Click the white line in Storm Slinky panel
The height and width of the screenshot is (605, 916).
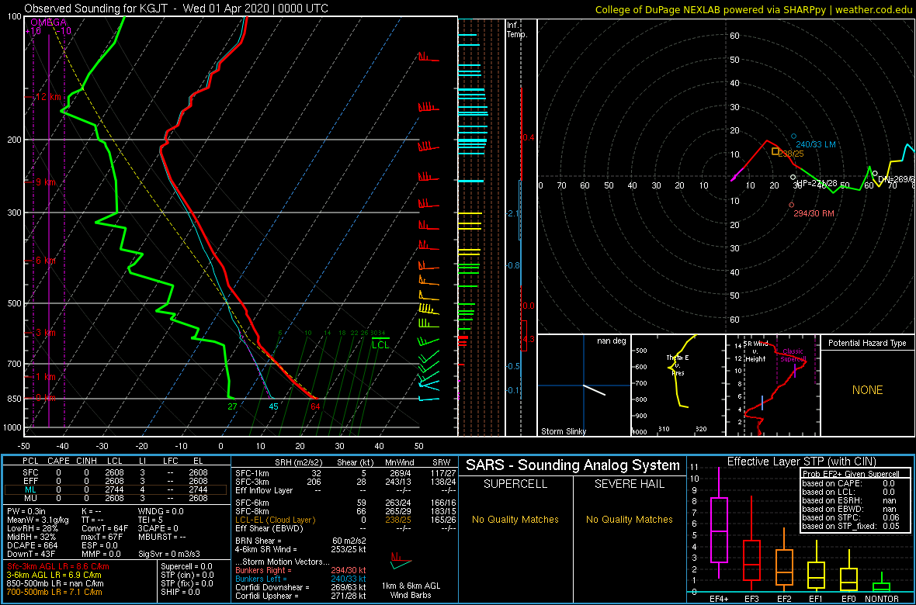tap(595, 391)
